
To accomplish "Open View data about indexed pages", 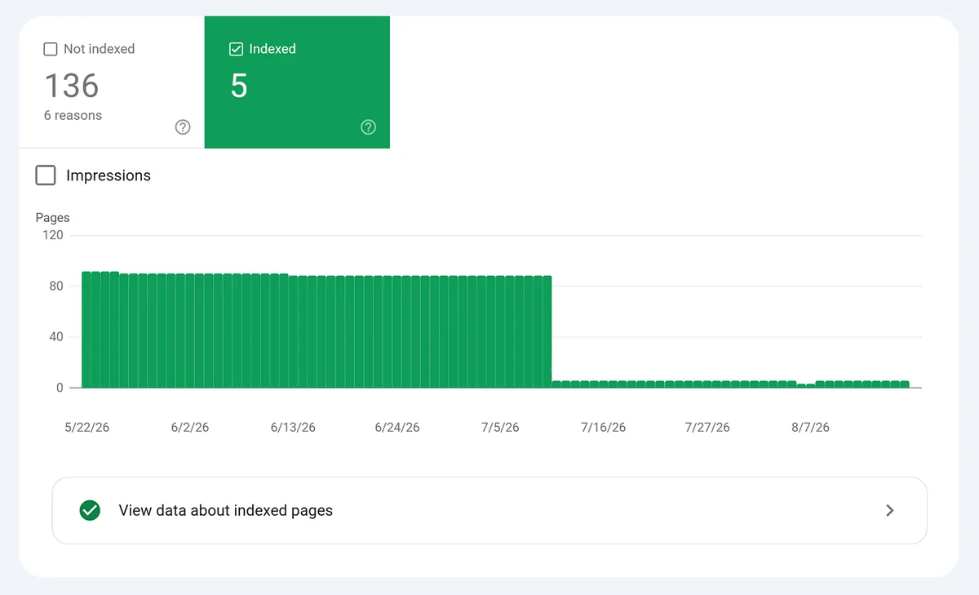I will 489,511.
